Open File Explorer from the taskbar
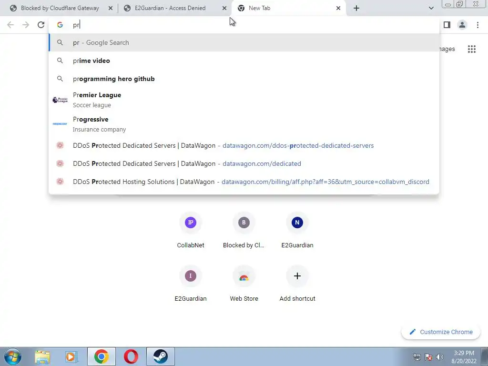Screen dimensions: 488x366 point(42,356)
